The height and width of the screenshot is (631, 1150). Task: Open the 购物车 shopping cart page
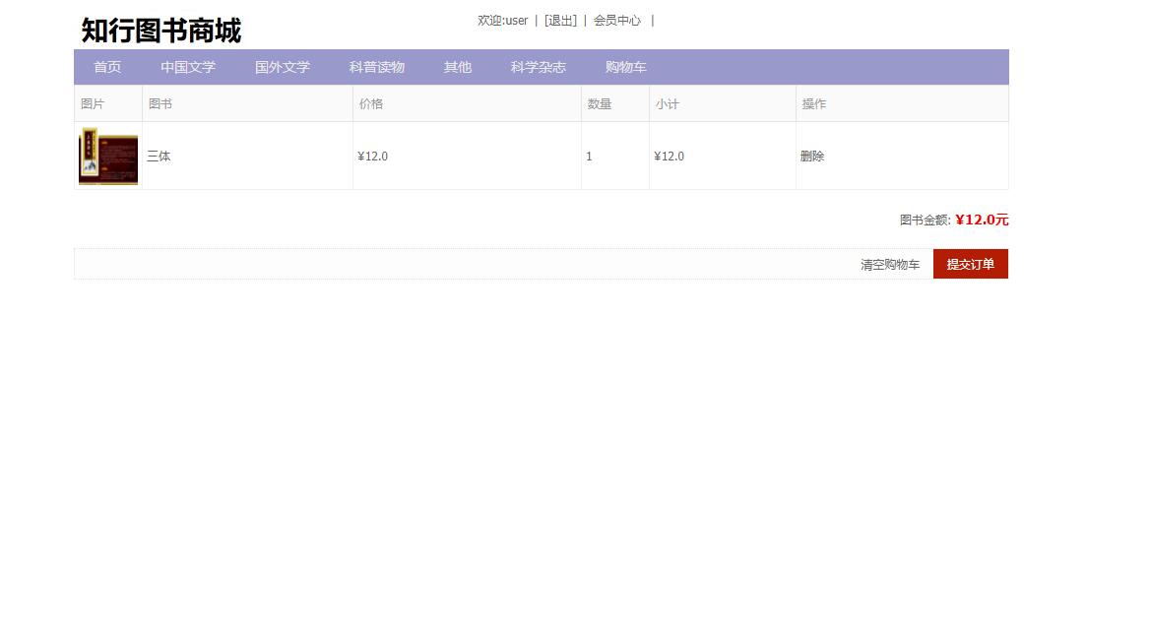pyautogui.click(x=626, y=67)
